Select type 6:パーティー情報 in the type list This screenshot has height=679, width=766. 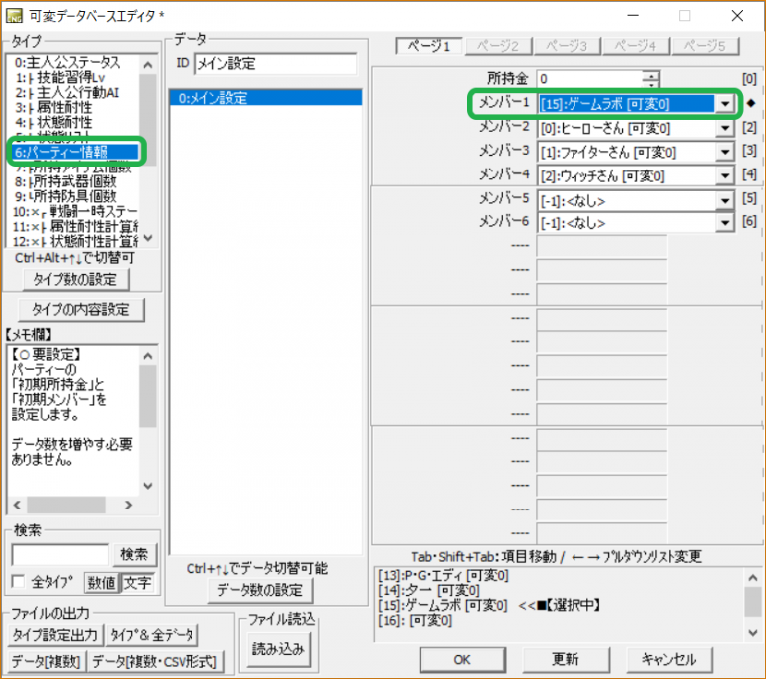pos(76,152)
